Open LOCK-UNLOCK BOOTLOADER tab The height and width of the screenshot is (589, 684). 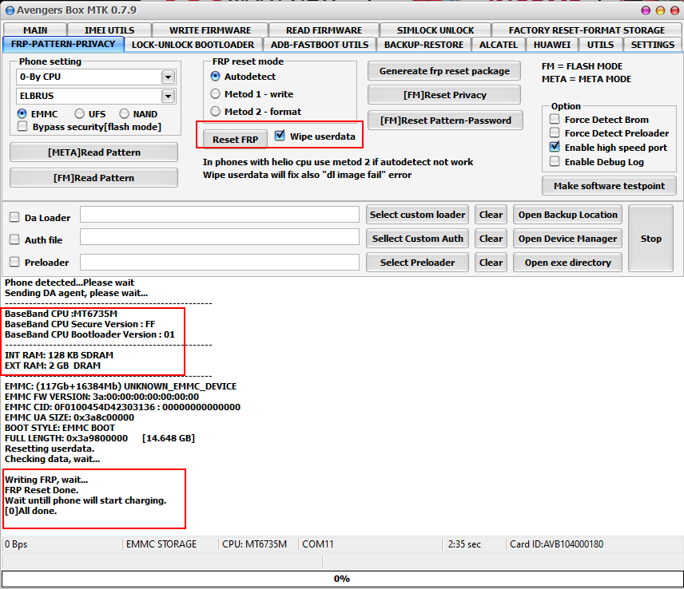coord(193,45)
